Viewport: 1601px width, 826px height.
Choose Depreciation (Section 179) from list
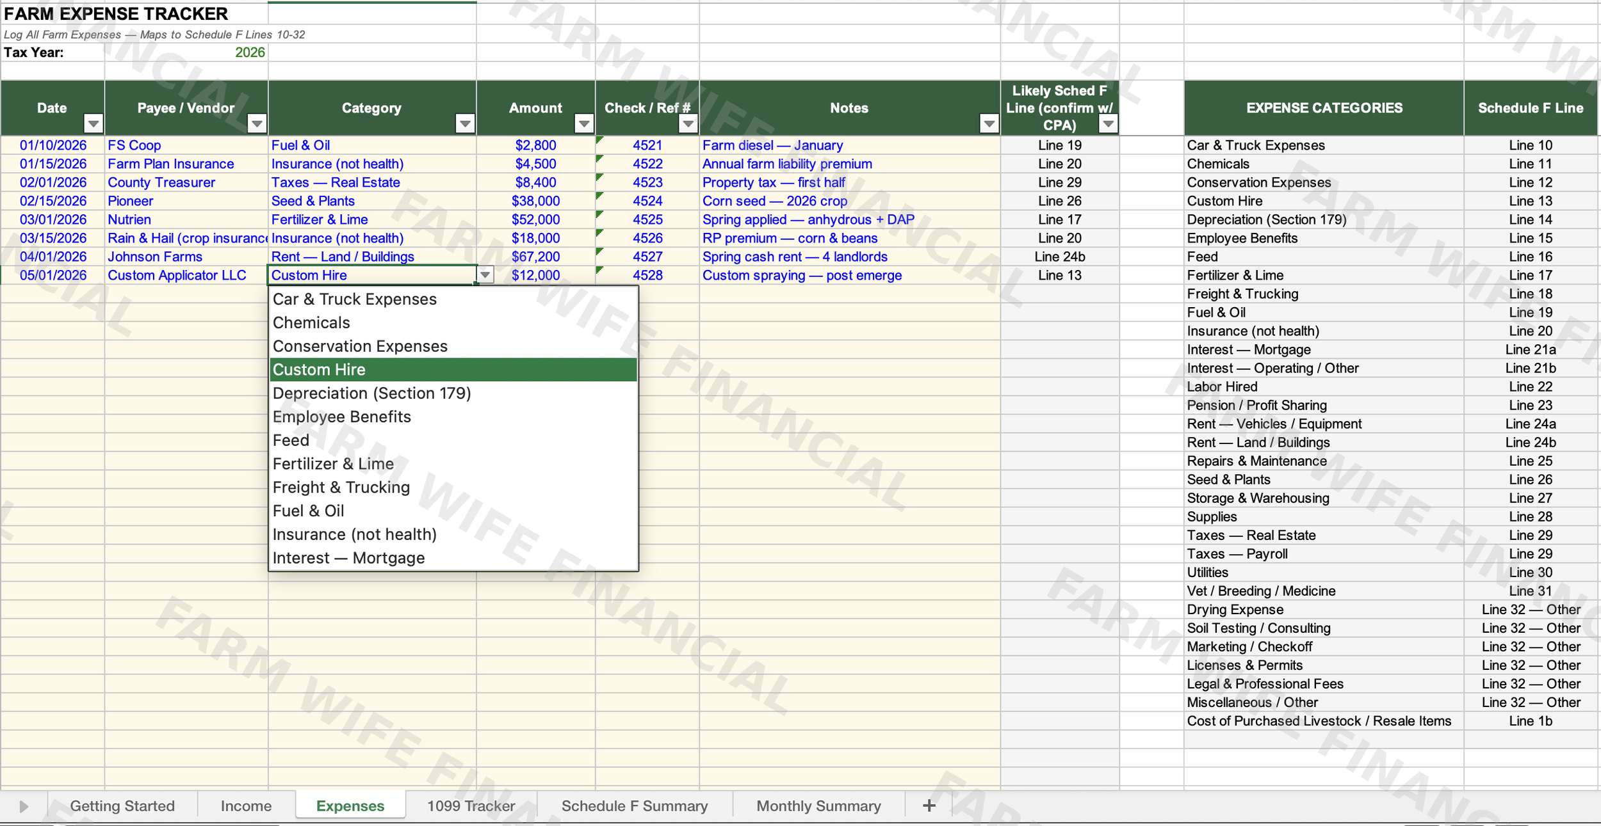453,393
